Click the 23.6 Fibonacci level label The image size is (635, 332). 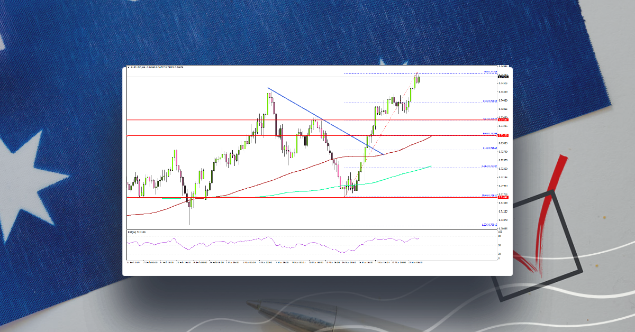(x=491, y=101)
